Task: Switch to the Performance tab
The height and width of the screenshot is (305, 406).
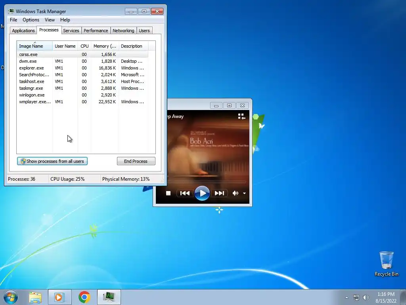Action: 96,31
